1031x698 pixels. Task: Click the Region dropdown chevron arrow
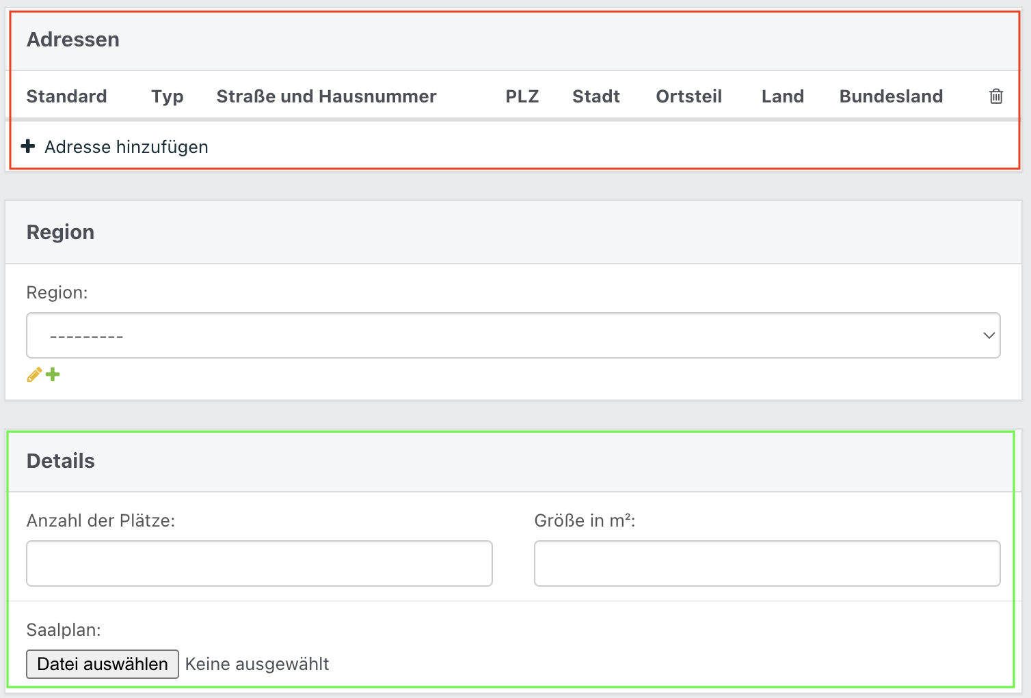click(989, 335)
